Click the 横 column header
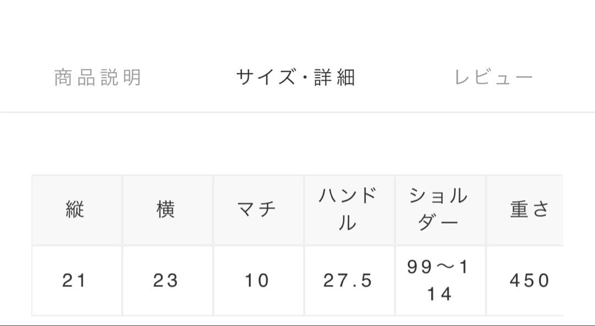 pyautogui.click(x=167, y=209)
